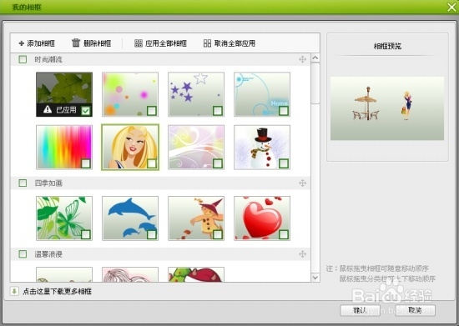Check the green butterfly frame checkbox
459x326 pixels.
[85, 234]
